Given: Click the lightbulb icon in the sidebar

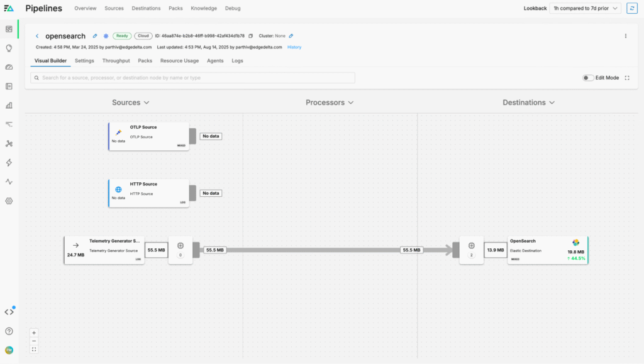Looking at the screenshot, I should [x=9, y=48].
